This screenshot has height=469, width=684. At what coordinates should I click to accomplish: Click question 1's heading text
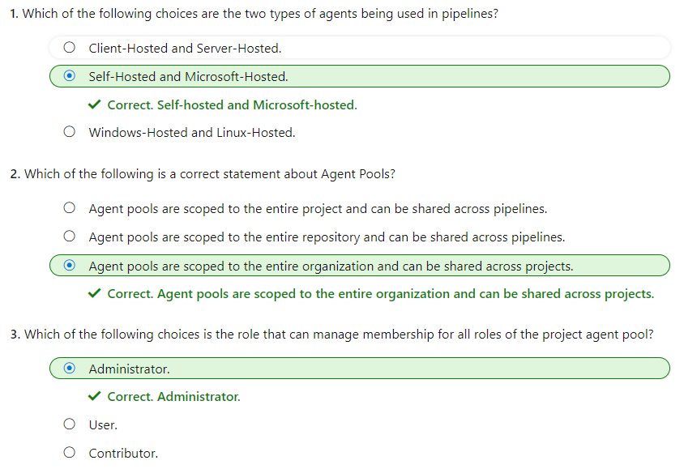point(243,13)
